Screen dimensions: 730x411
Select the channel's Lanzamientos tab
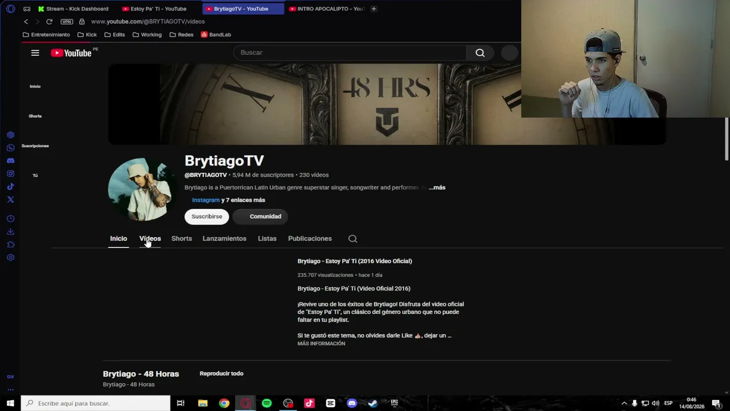point(224,239)
